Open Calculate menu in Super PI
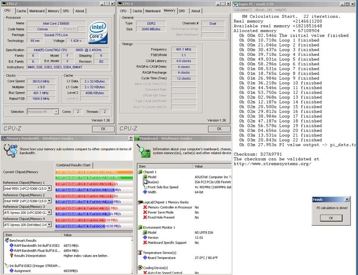This screenshot has height=275, width=358. (243, 10)
